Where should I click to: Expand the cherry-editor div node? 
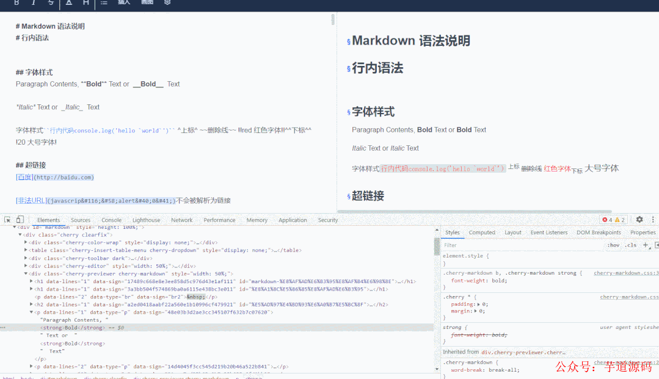[x=26, y=265]
